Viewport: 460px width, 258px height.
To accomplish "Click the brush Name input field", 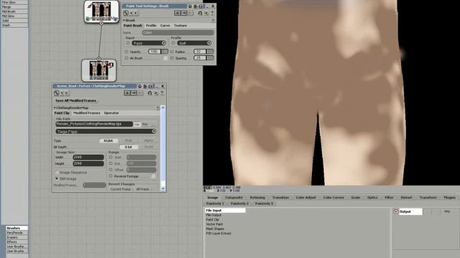I will point(178,33).
